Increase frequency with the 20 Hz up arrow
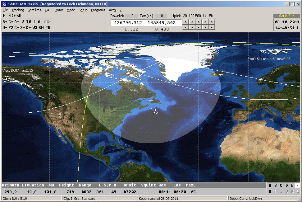The height and width of the screenshot is (202, 302). [185, 22]
